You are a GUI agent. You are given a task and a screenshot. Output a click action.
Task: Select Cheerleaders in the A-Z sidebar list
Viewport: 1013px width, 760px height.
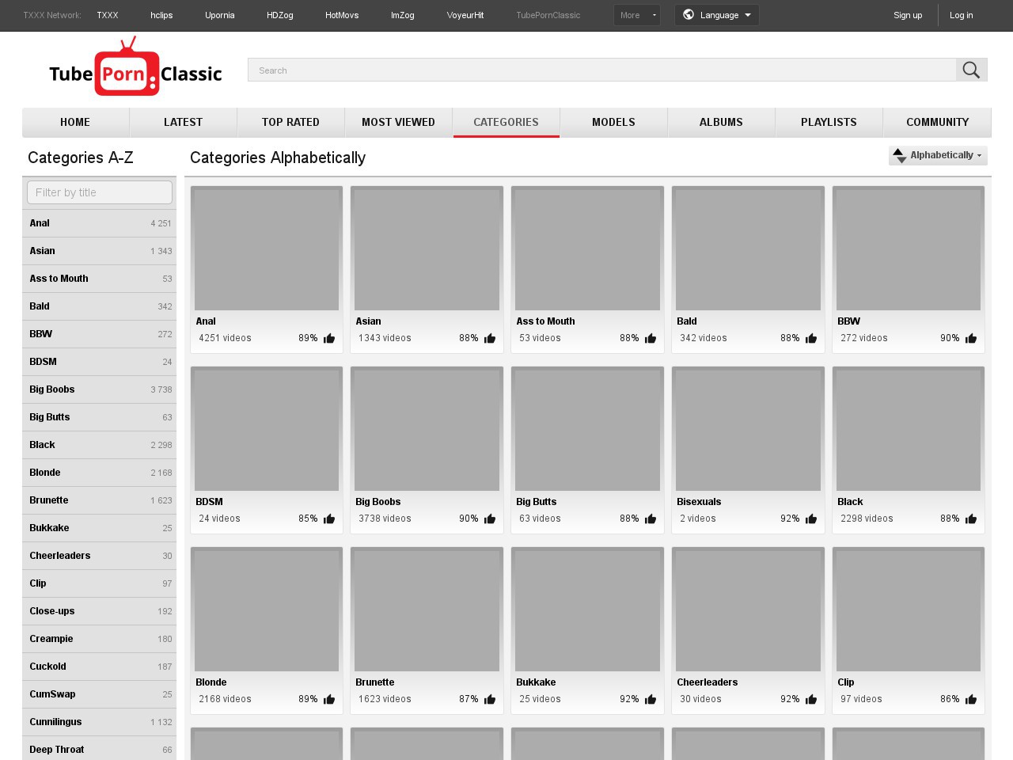[60, 556]
